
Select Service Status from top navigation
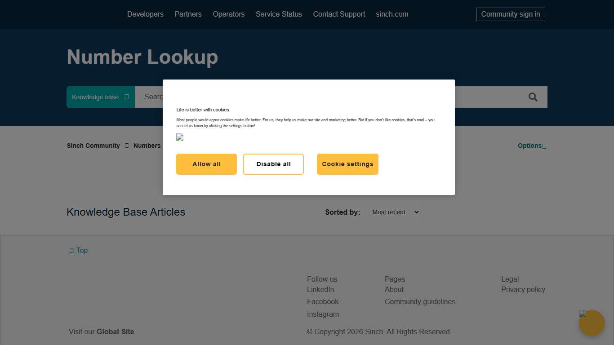coord(279,14)
